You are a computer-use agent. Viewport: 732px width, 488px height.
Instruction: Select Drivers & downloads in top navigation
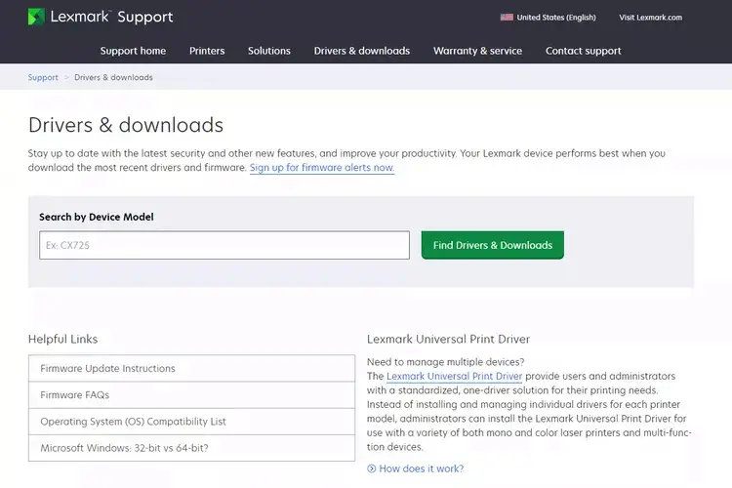coord(362,51)
